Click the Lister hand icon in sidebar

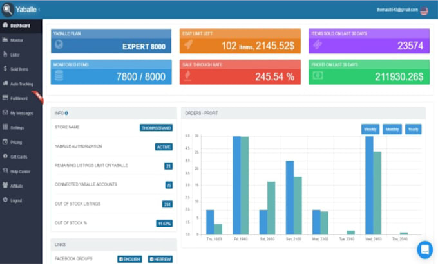[5, 54]
